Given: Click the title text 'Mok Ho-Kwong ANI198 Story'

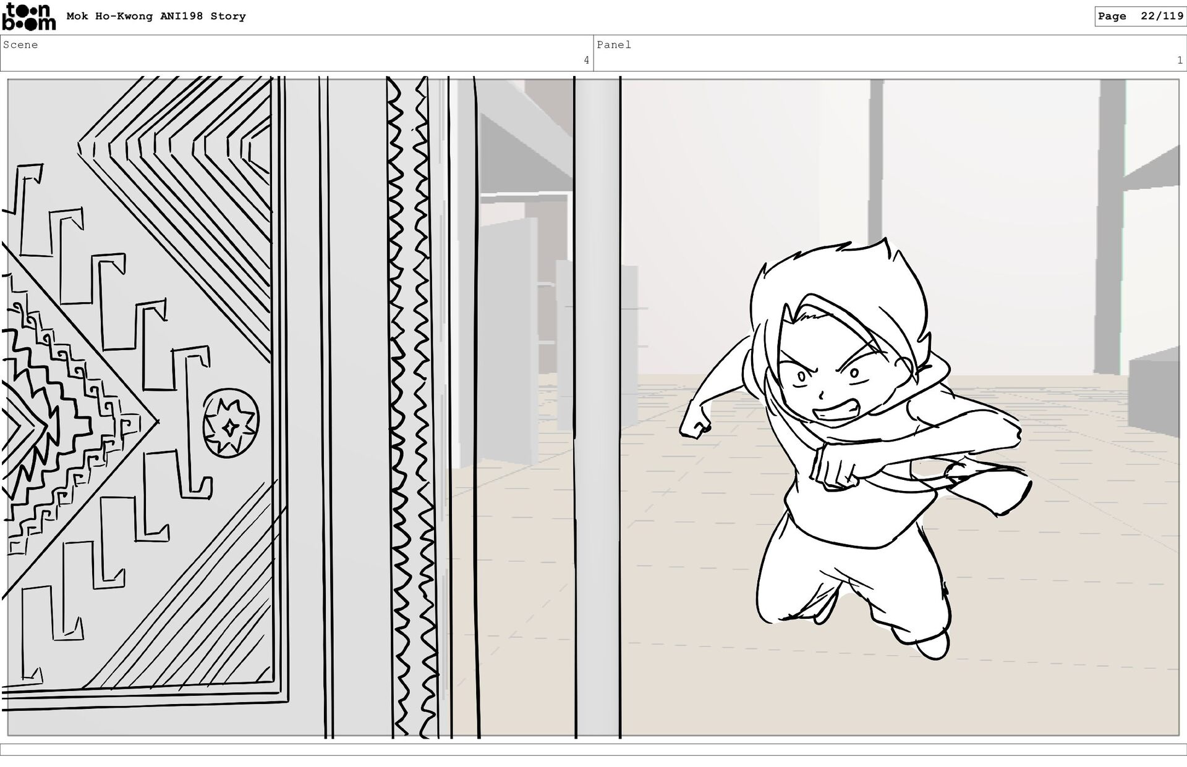Looking at the screenshot, I should (x=156, y=17).
